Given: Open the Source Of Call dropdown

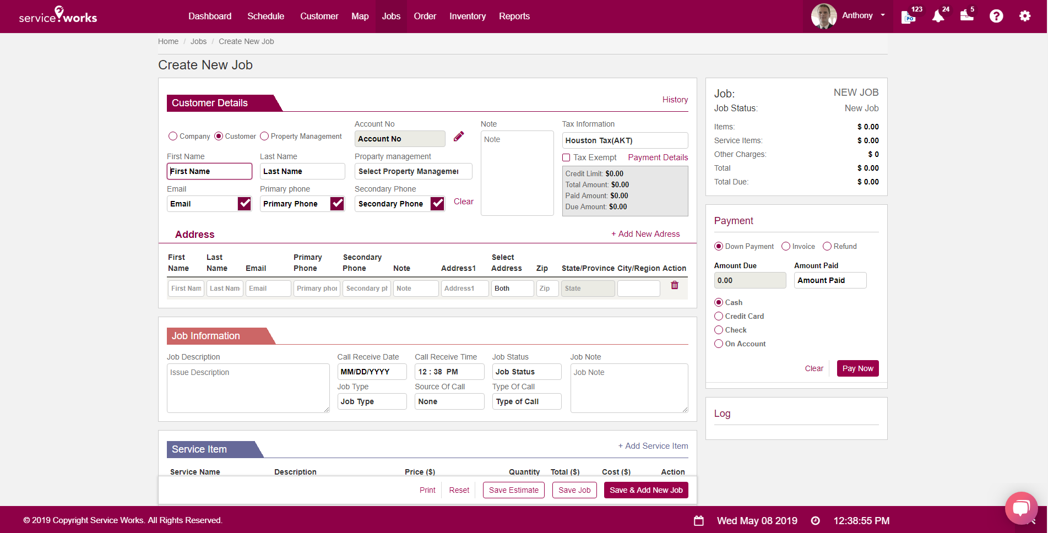Looking at the screenshot, I should click(449, 401).
